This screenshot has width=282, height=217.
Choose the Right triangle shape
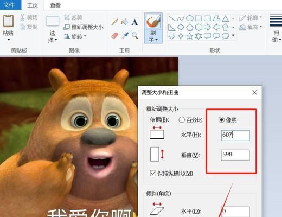click(x=171, y=28)
